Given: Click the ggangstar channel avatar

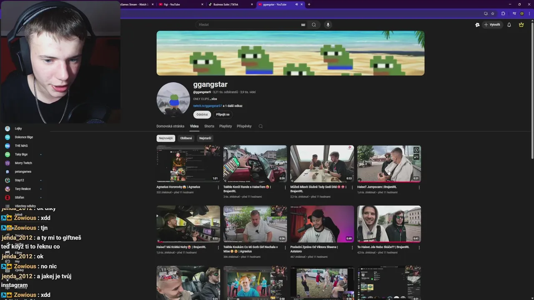Looking at the screenshot, I should (173, 99).
